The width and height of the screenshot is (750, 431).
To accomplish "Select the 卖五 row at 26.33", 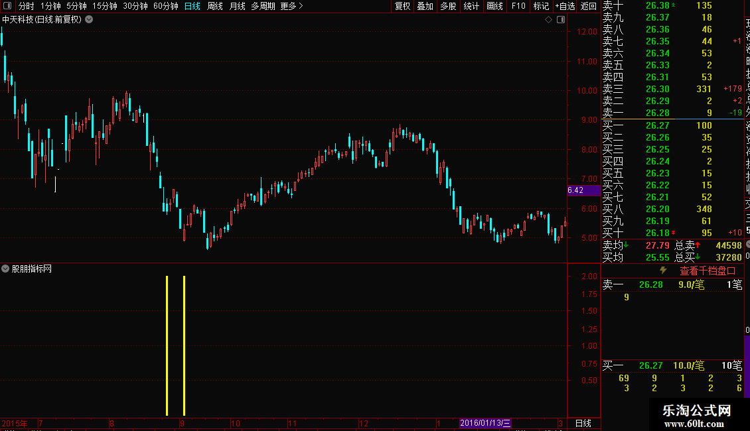I will pos(672,65).
